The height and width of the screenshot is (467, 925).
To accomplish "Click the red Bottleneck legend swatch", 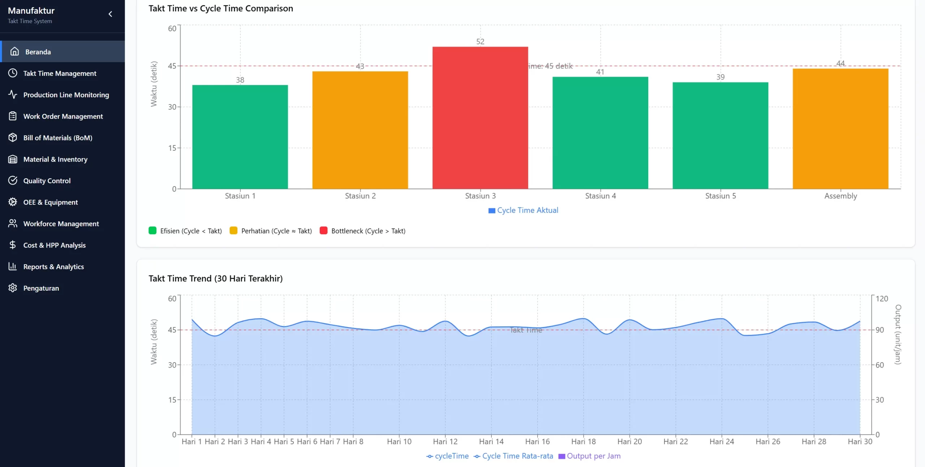I will (x=323, y=231).
